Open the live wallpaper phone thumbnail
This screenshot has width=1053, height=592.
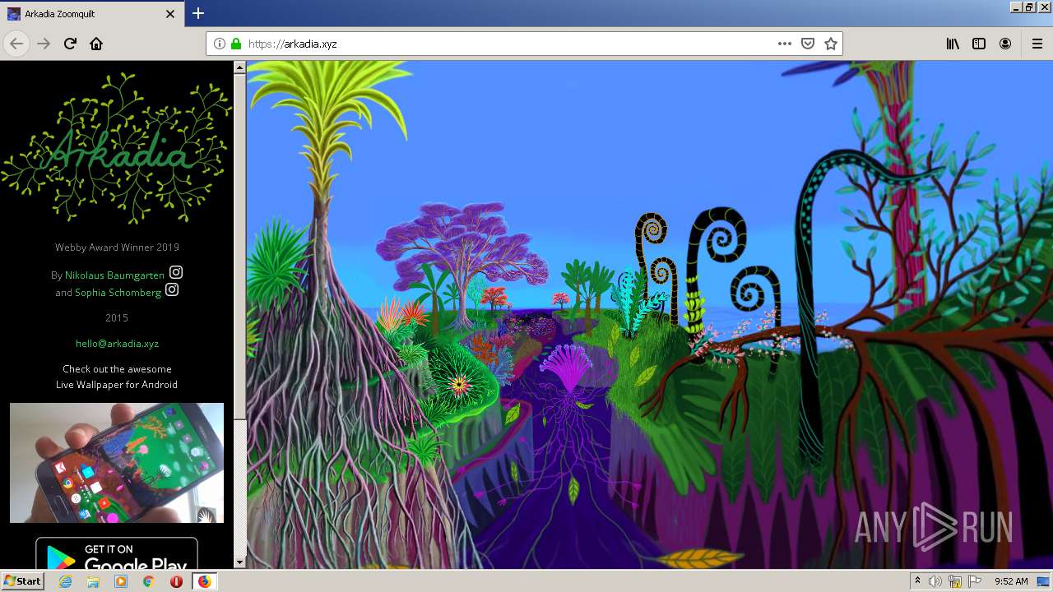point(117,463)
